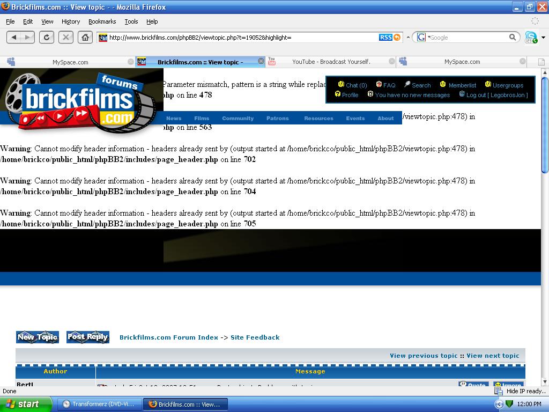549x412 pixels.
Task: Select the Brickfilms.com View topic tab
Action: (199, 62)
